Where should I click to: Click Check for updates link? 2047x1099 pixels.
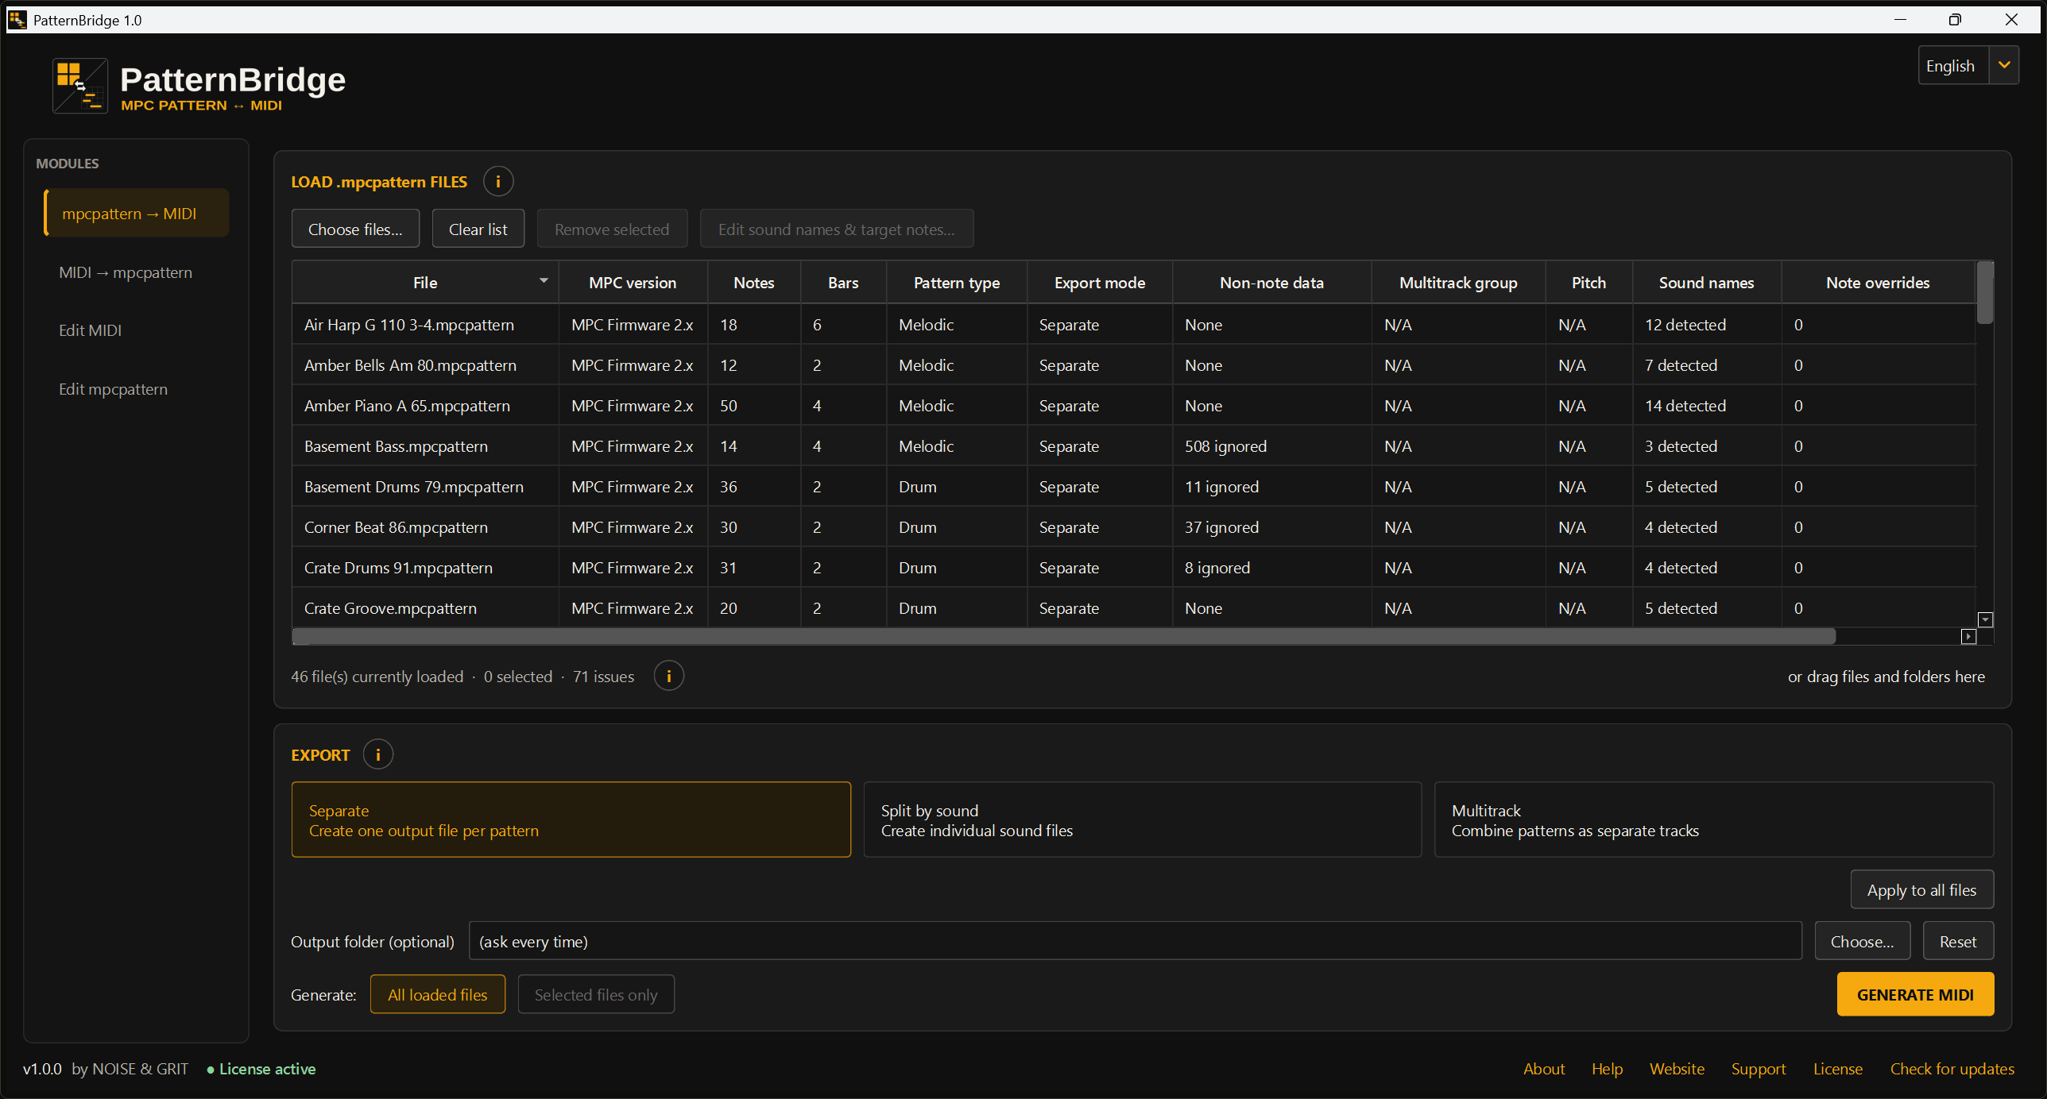pos(1952,1069)
